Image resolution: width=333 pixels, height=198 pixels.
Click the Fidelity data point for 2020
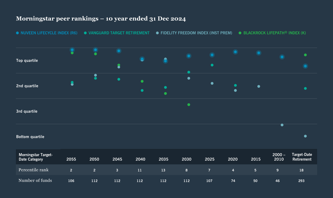click(x=235, y=91)
